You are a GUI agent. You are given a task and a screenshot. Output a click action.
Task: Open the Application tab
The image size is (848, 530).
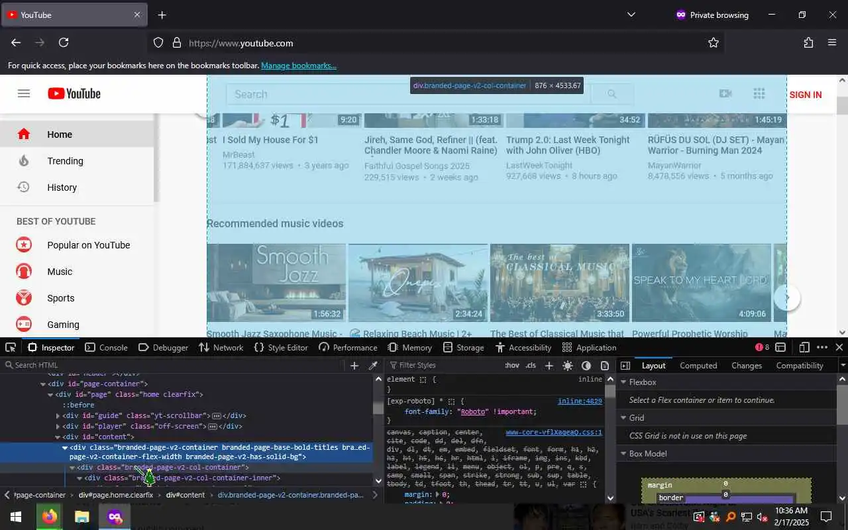(x=589, y=347)
